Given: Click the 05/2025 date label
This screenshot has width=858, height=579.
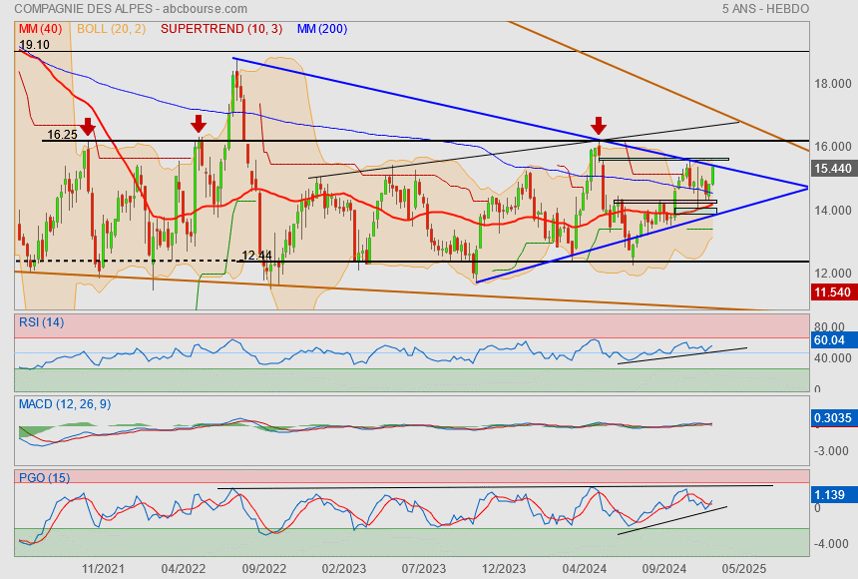Looking at the screenshot, I should (x=744, y=569).
